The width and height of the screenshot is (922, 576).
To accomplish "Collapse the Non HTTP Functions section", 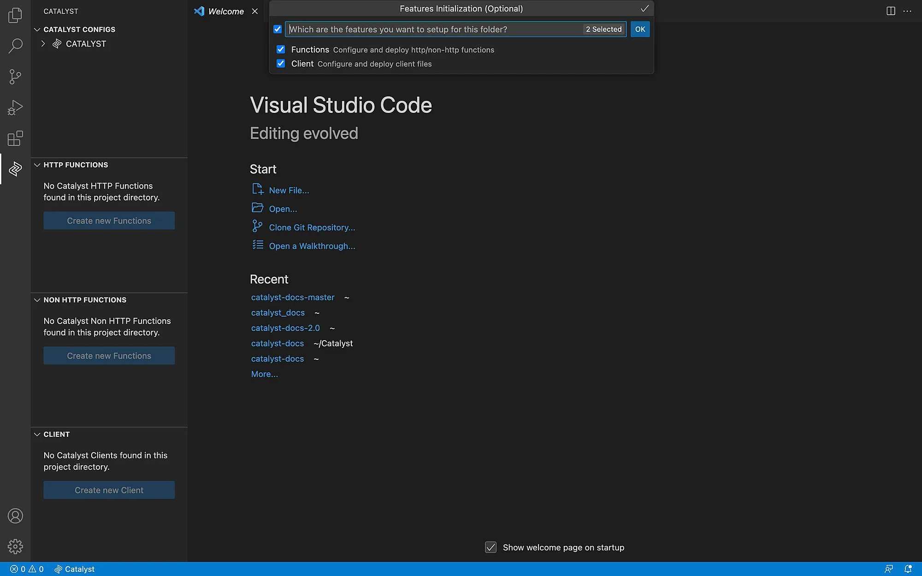I will point(37,300).
